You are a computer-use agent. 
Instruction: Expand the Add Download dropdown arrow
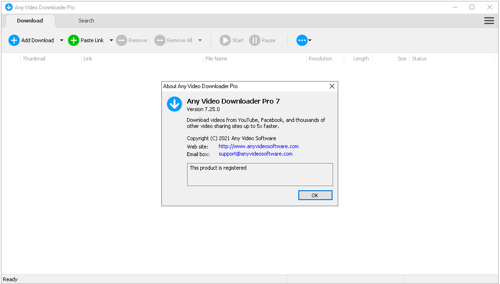(x=61, y=40)
